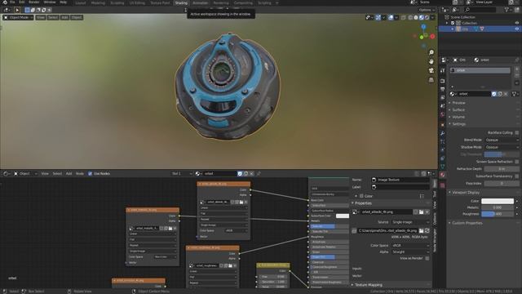Viewport: 522px width, 294px height.
Task: Click the viewport View menu button
Action: 40,17
